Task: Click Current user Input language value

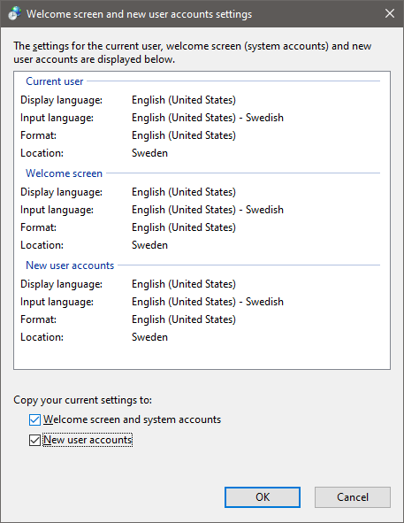Action: tap(208, 118)
